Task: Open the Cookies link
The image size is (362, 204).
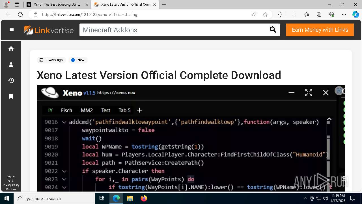Action: tap(11, 189)
